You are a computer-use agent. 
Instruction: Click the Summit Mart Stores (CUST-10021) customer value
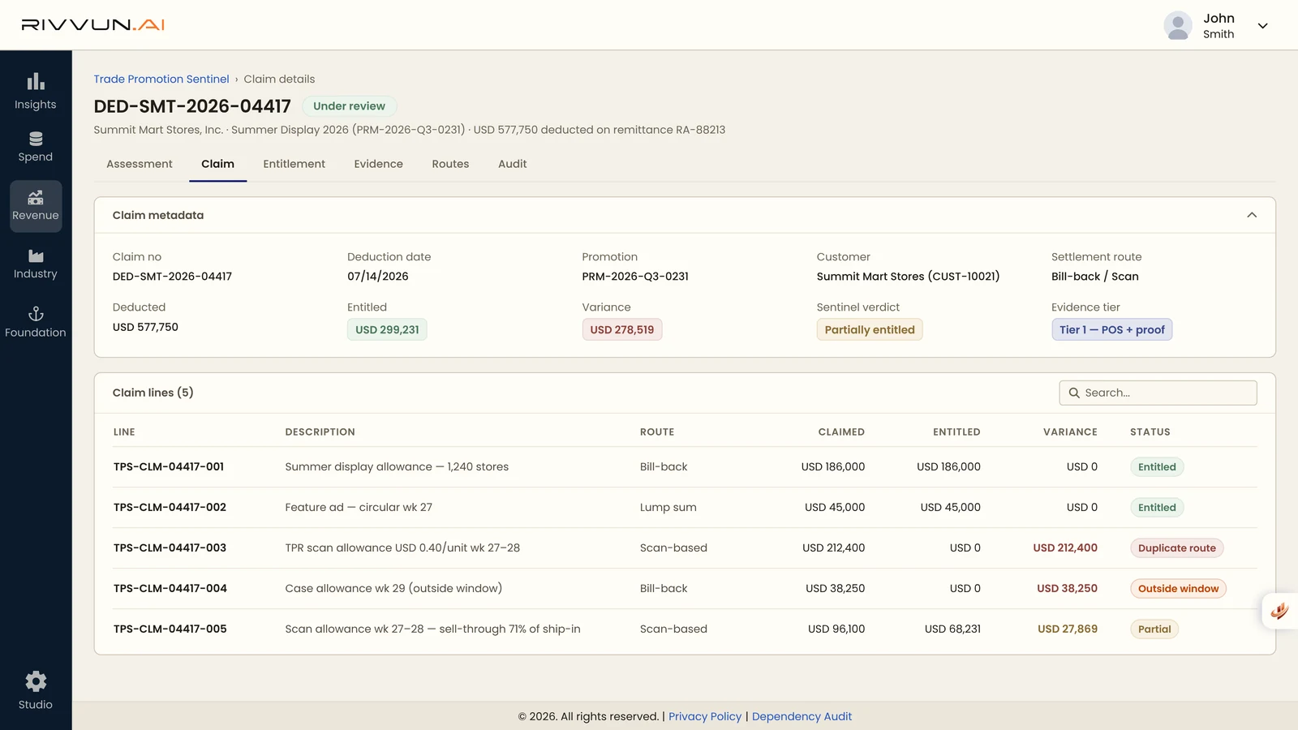point(908,277)
